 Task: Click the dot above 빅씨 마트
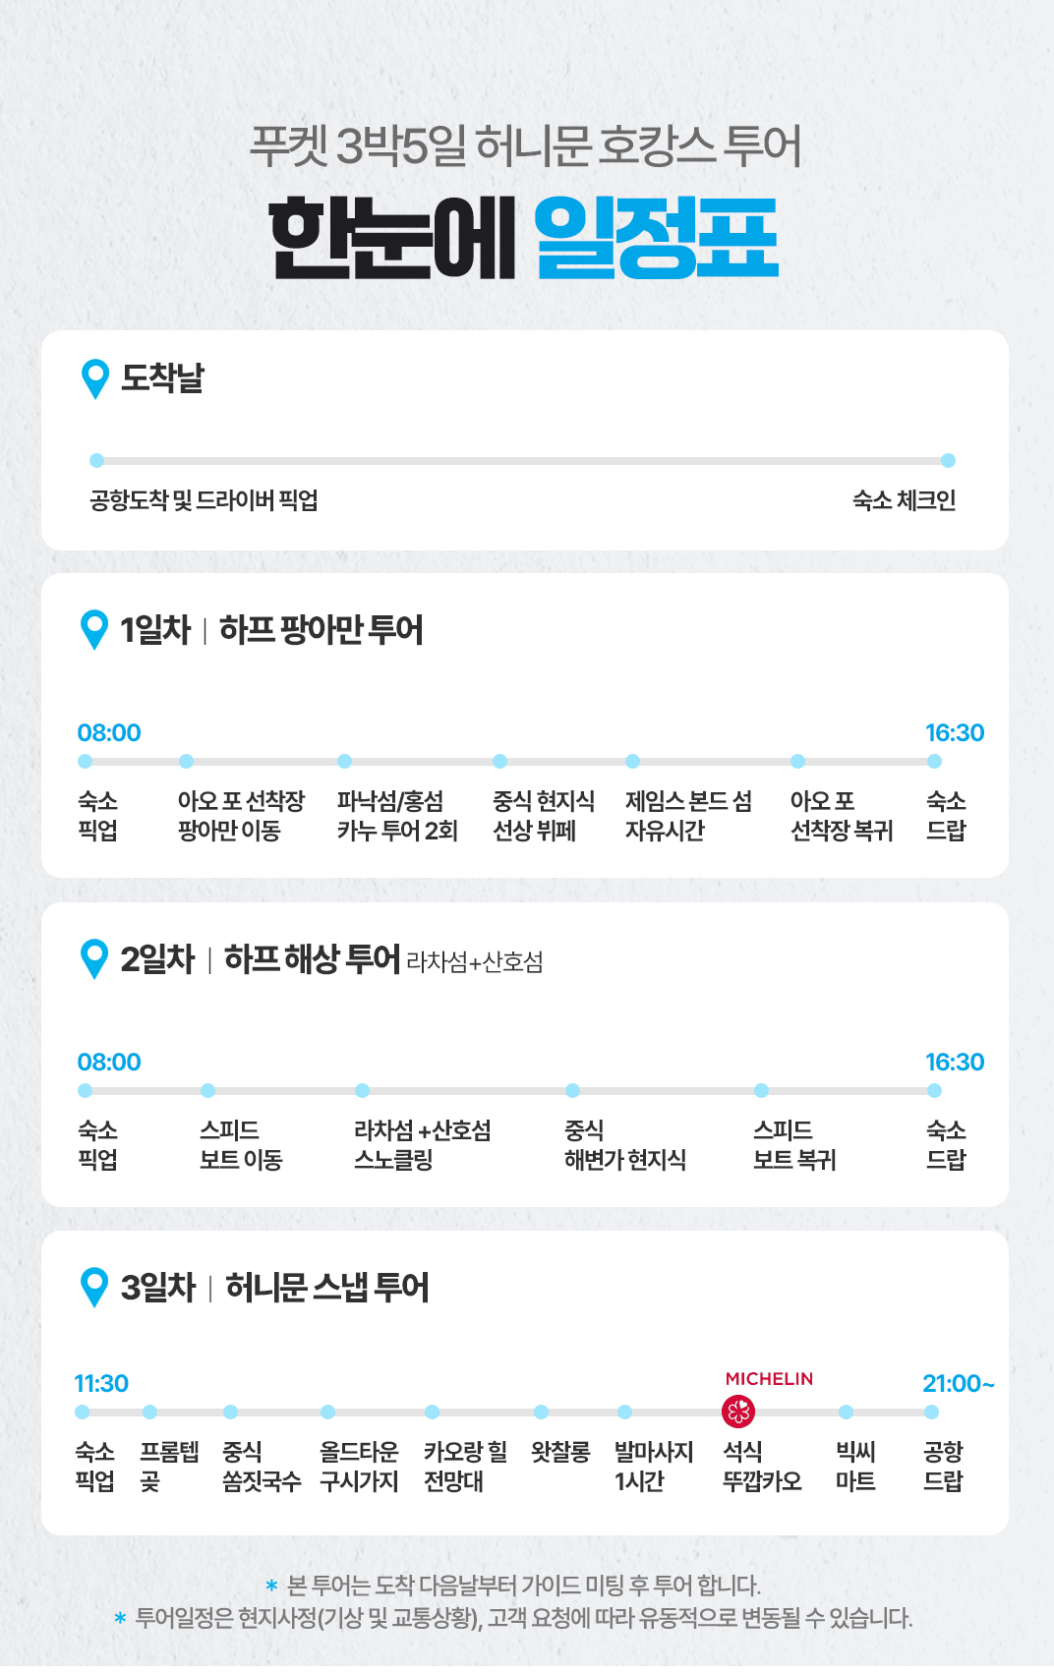[x=846, y=1413]
